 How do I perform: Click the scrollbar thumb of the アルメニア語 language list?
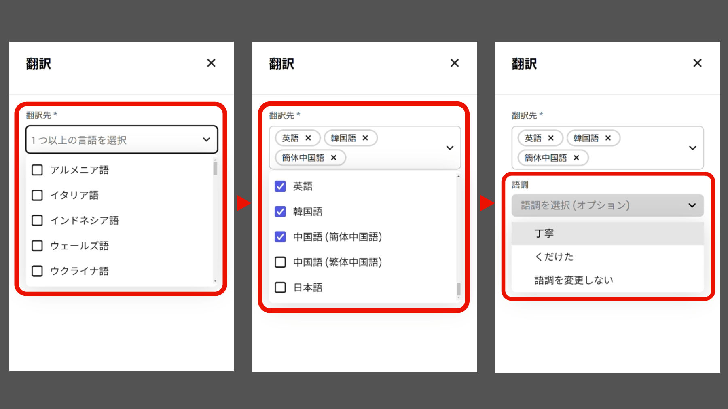(215, 169)
